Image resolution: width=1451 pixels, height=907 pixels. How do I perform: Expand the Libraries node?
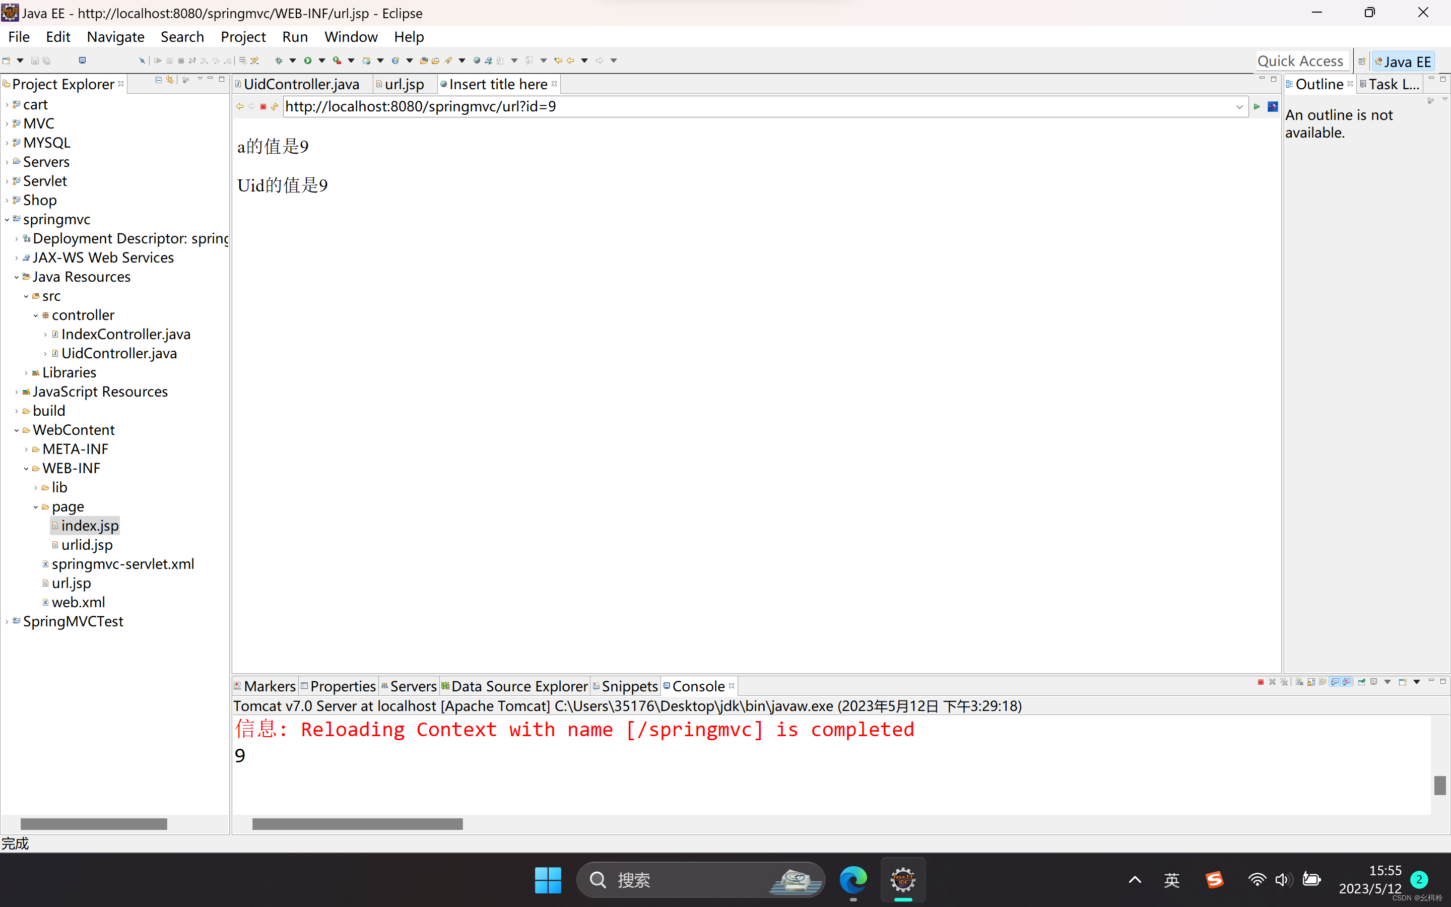[x=26, y=372]
